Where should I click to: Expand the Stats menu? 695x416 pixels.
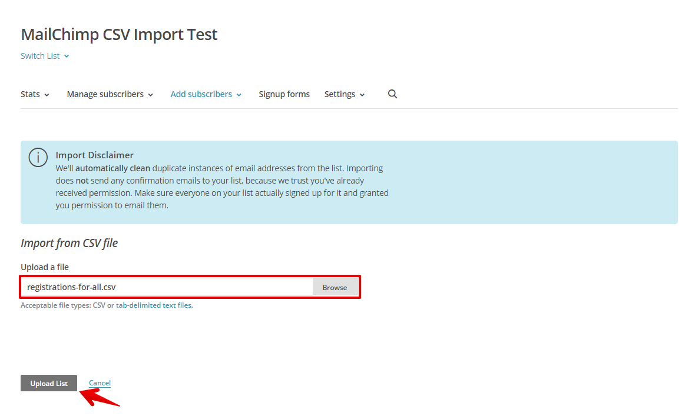point(35,94)
